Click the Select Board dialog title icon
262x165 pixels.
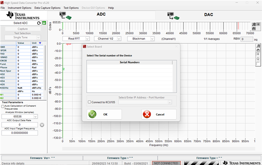[85, 47]
